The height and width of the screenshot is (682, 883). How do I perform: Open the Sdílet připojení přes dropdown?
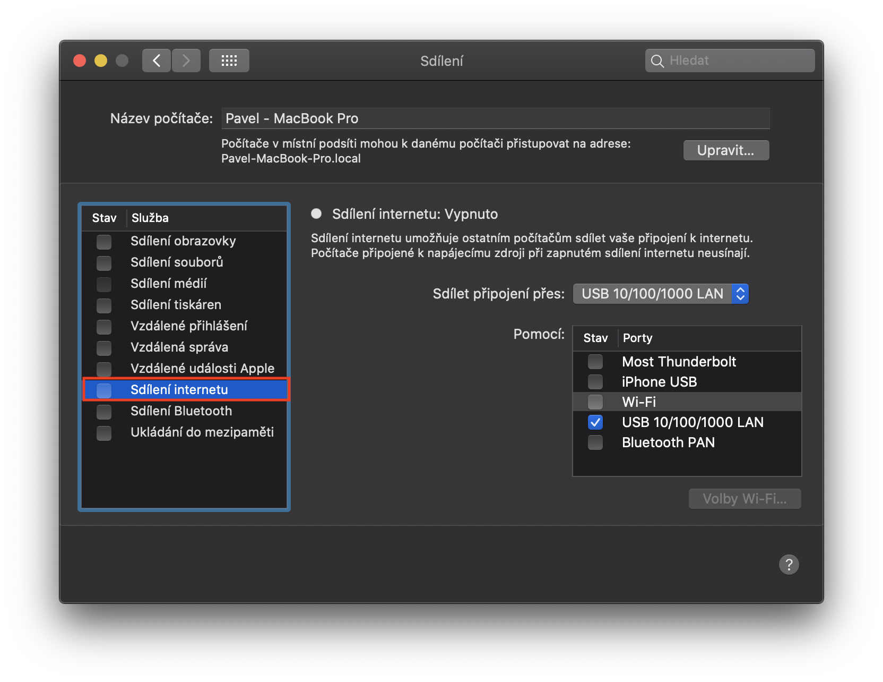(661, 294)
